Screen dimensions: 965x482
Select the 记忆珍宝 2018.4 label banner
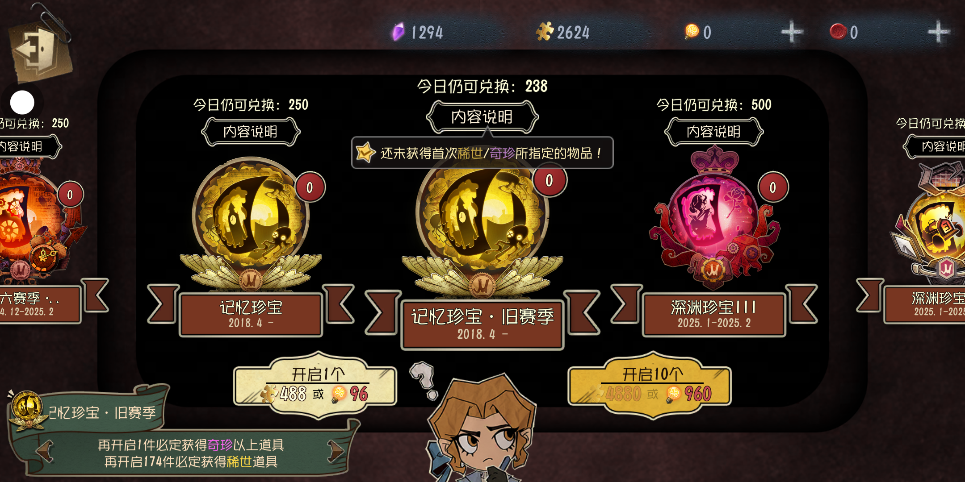click(x=251, y=315)
